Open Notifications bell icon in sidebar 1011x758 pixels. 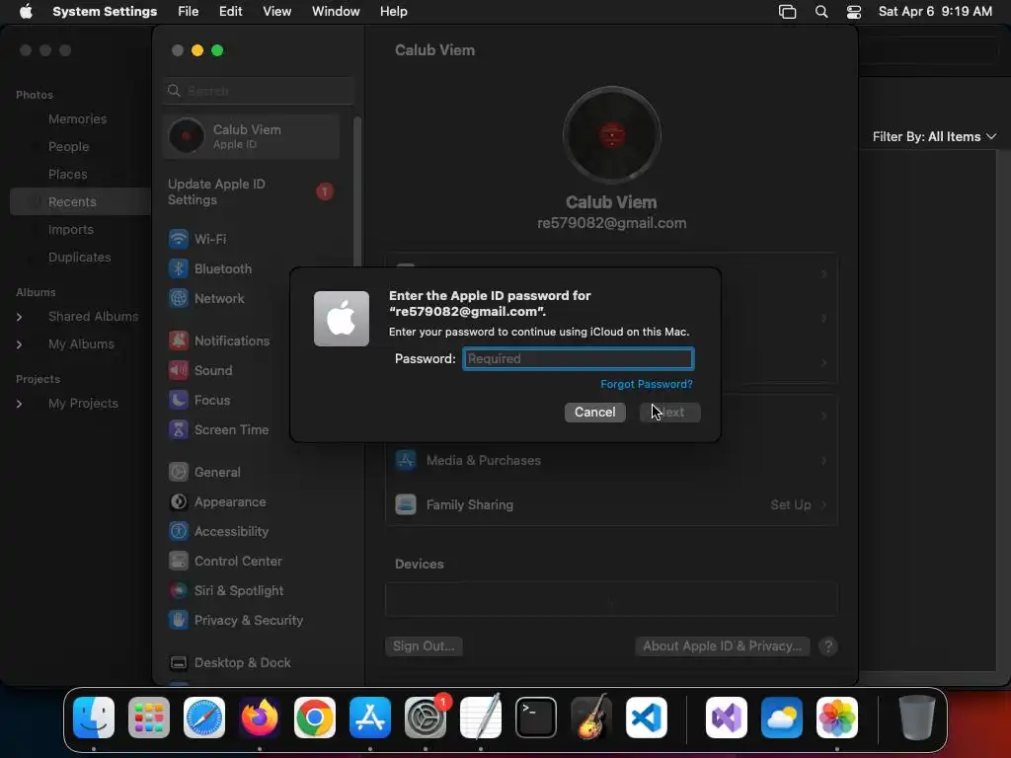[179, 341]
